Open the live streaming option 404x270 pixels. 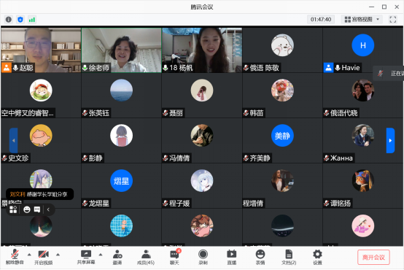coord(232,257)
